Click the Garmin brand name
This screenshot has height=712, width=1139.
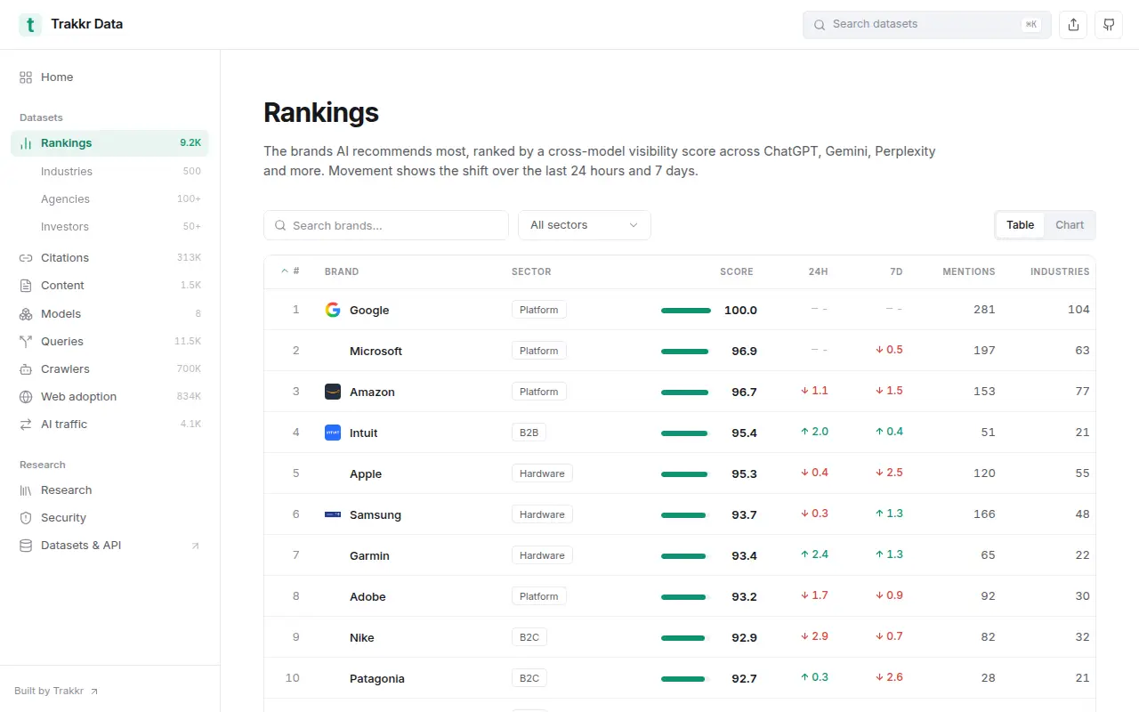(369, 556)
